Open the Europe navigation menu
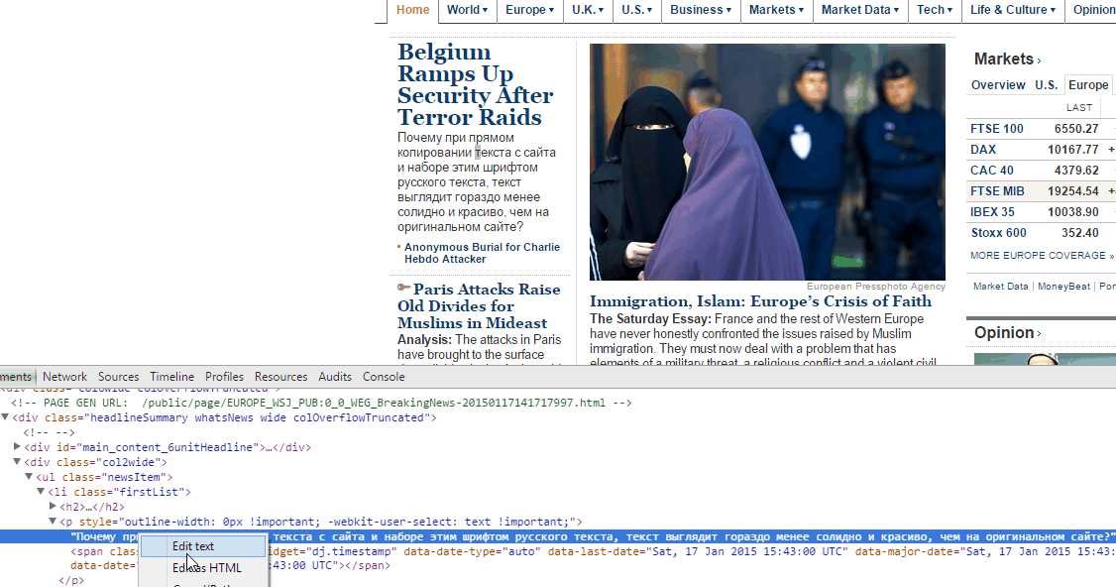The height and width of the screenshot is (587, 1116). click(x=529, y=10)
